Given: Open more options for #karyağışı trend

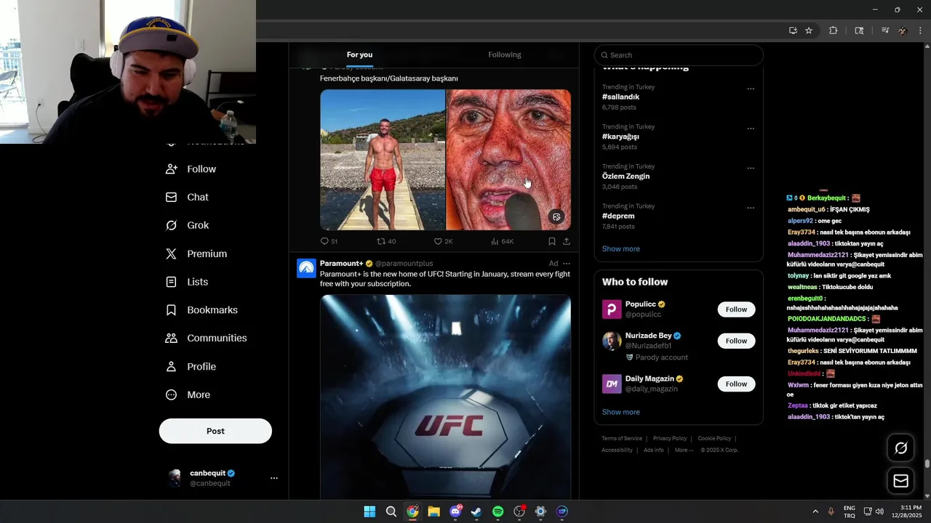Looking at the screenshot, I should click(x=751, y=129).
